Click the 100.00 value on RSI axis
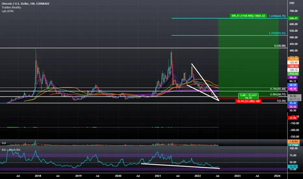303x179 pixels. click(294, 148)
